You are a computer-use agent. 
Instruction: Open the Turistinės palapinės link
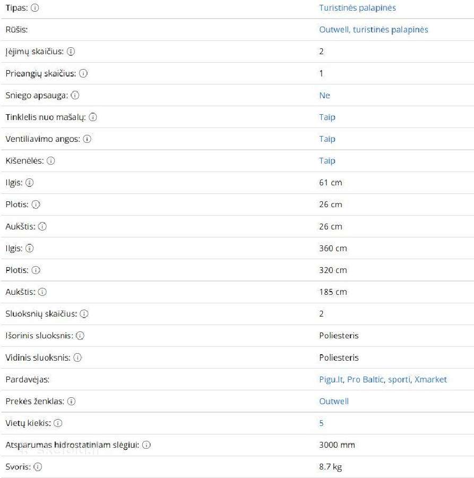pyautogui.click(x=357, y=8)
